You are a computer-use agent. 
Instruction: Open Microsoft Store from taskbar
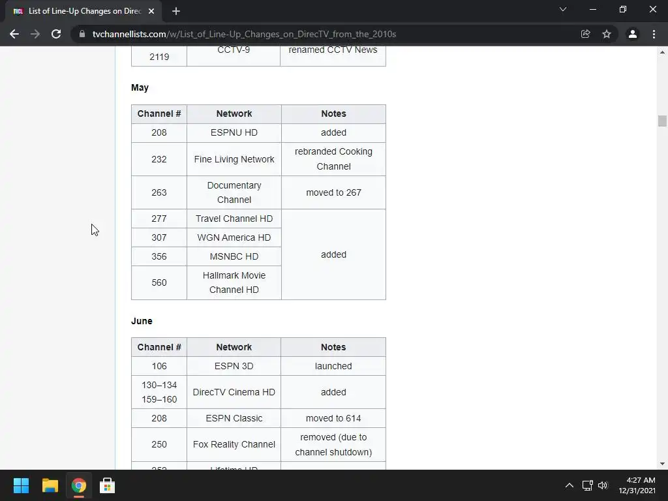coord(108,485)
